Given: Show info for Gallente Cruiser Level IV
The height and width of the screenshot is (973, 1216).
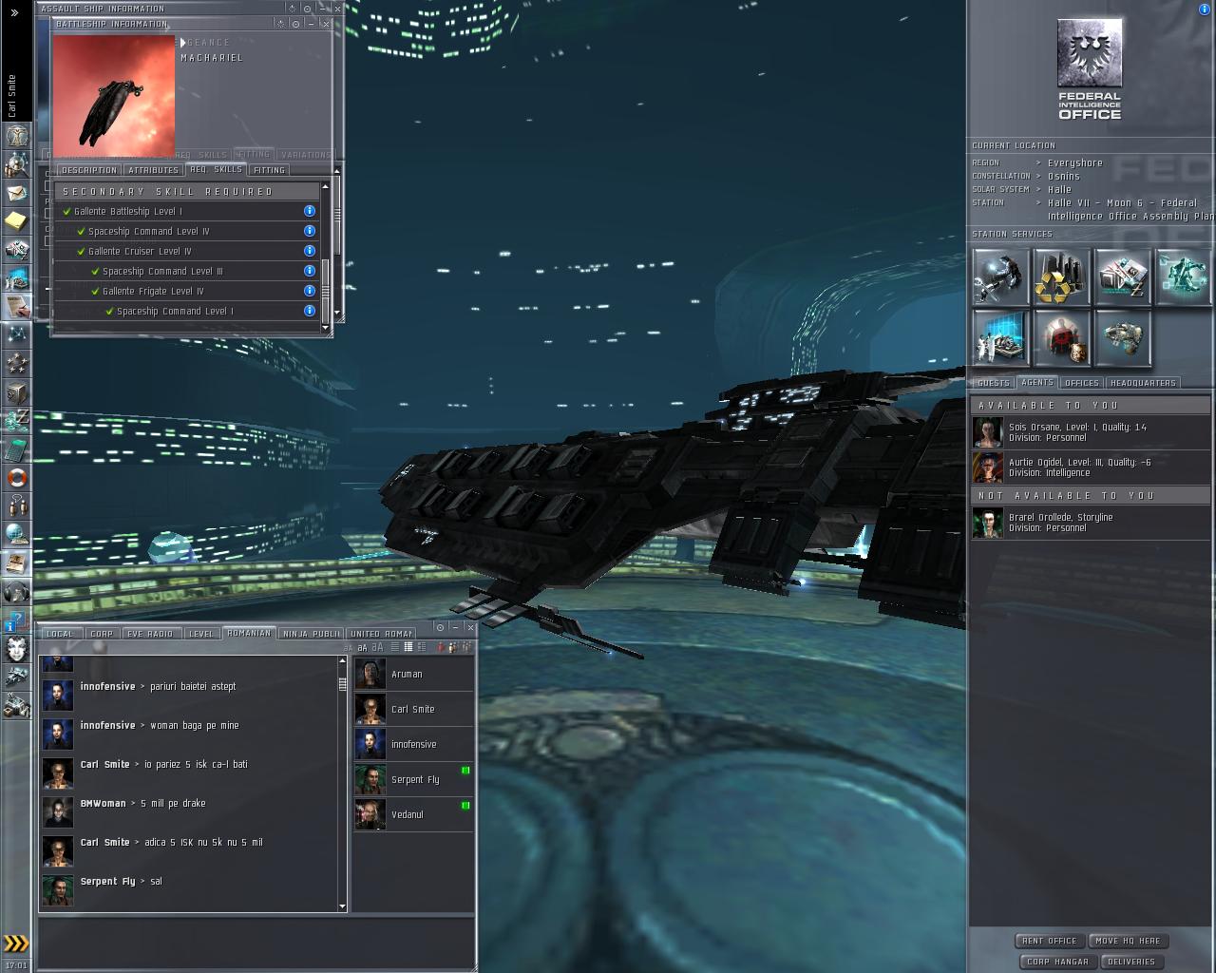Looking at the screenshot, I should [x=310, y=251].
